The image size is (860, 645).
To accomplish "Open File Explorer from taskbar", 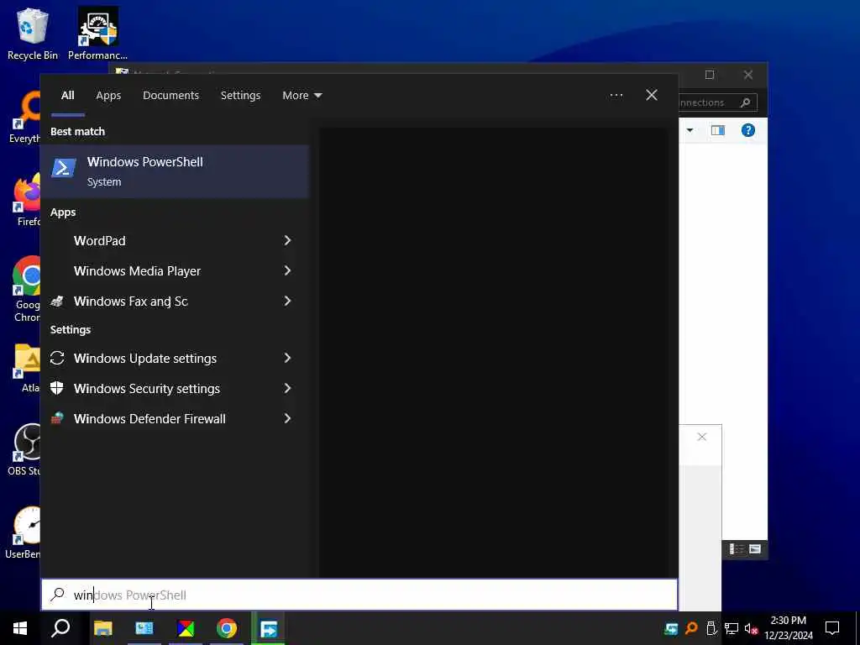I will tap(102, 628).
